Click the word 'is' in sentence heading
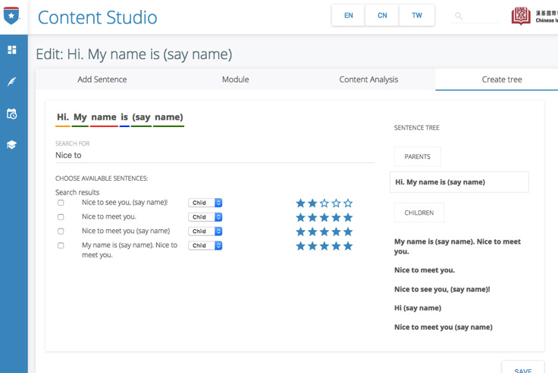 124,117
